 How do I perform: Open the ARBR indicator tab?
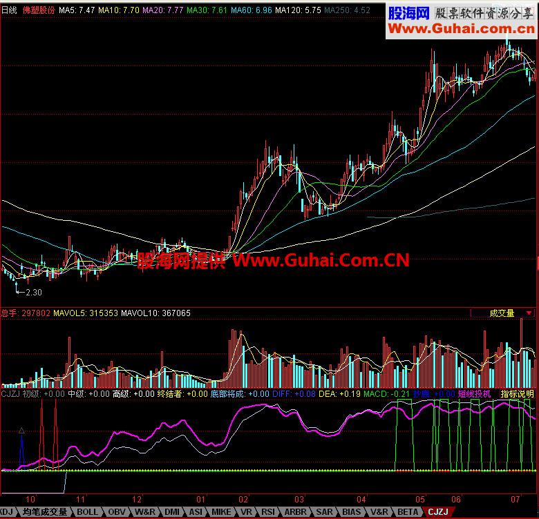295,512
